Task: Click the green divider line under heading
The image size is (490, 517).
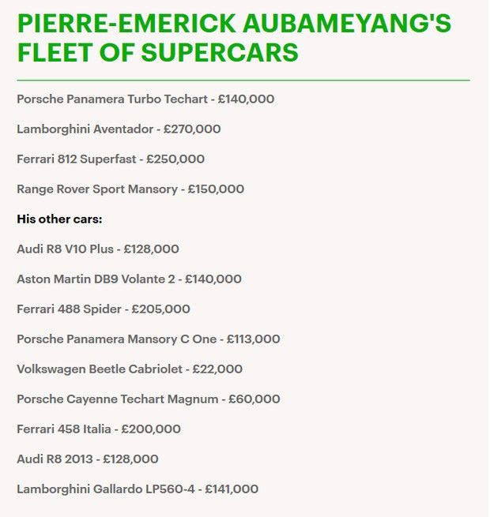Action: click(243, 81)
